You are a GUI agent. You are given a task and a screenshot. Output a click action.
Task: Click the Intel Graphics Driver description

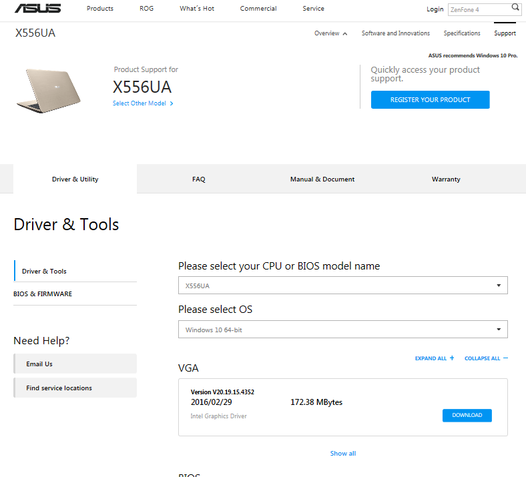(x=218, y=416)
